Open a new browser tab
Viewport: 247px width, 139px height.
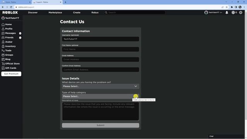click(x=66, y=2)
